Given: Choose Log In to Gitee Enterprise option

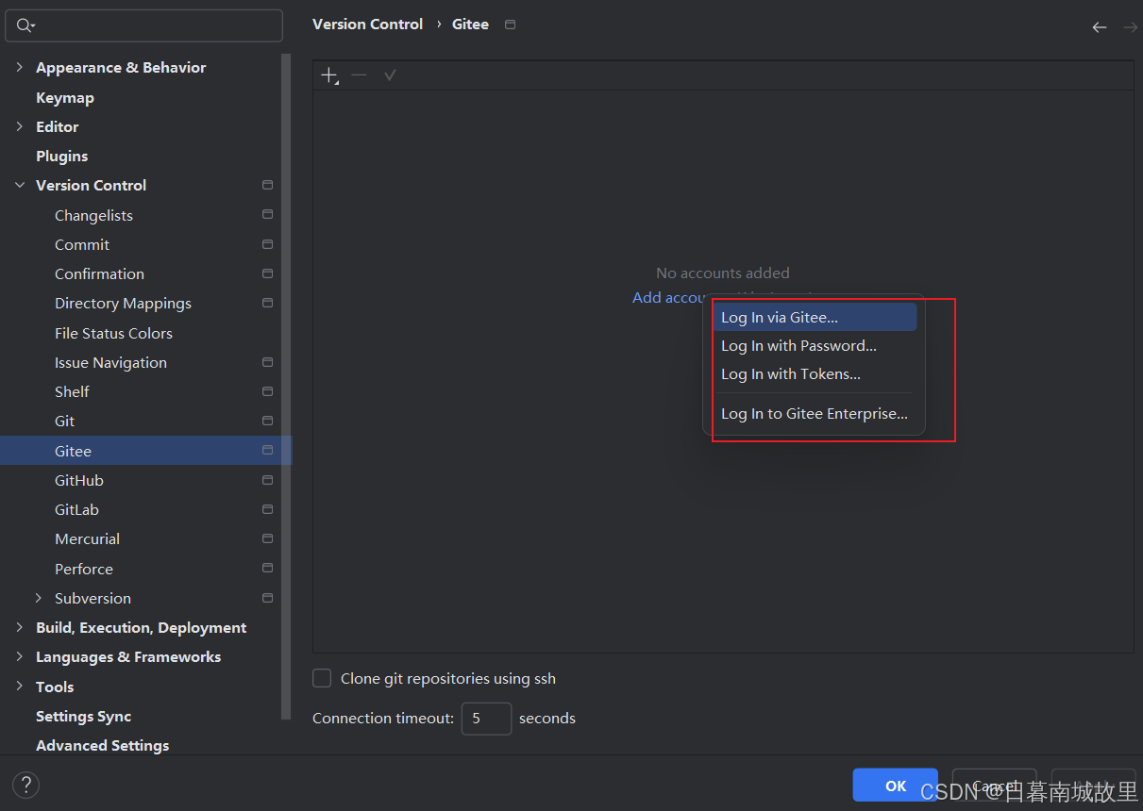Looking at the screenshot, I should click(x=814, y=413).
